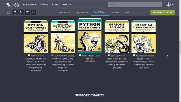Screen dimensions: 181x102
Task: Open the Store page
Action: [55, 5]
